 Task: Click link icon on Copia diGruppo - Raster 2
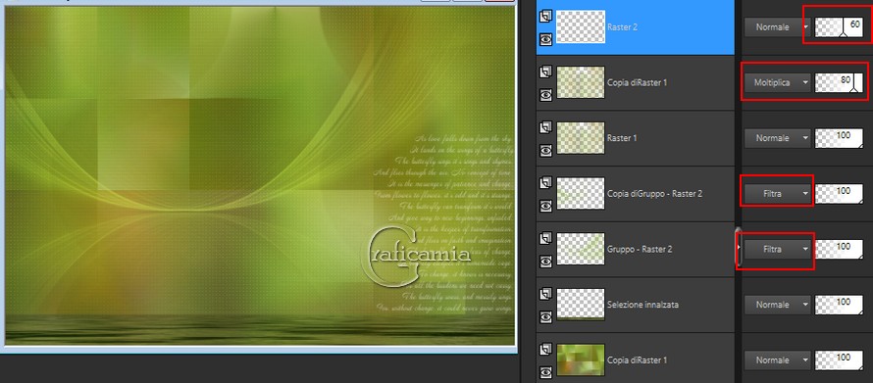[x=545, y=183]
